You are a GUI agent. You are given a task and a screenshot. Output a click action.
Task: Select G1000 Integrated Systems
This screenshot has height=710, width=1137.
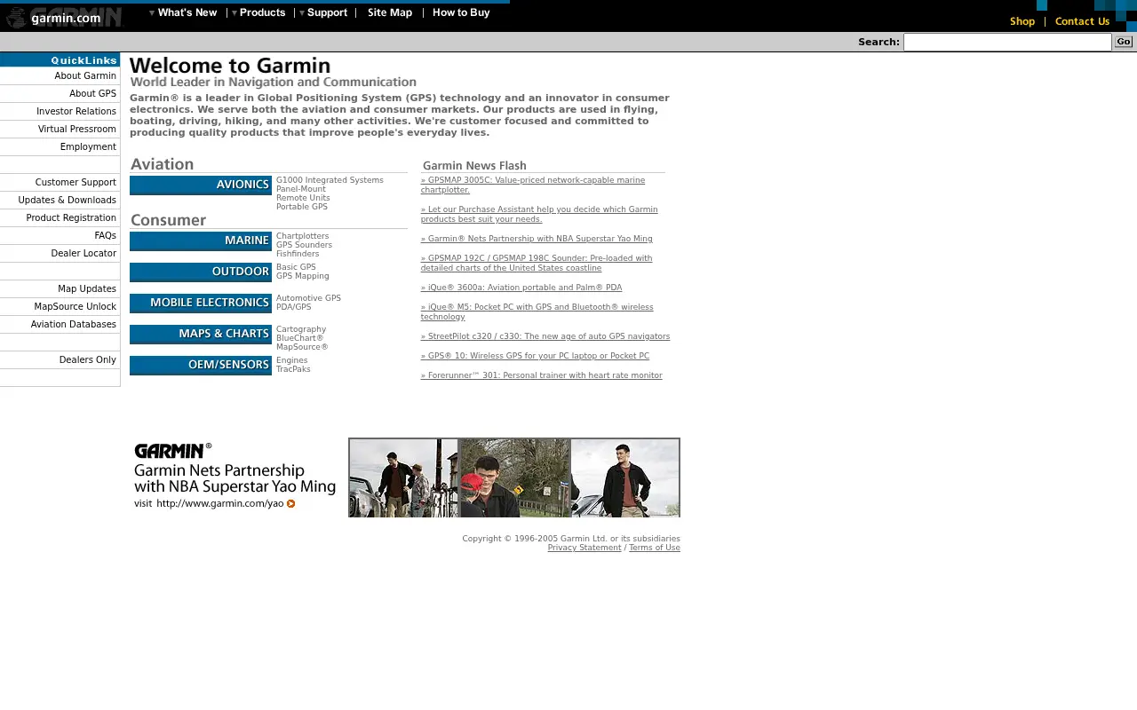(x=330, y=180)
